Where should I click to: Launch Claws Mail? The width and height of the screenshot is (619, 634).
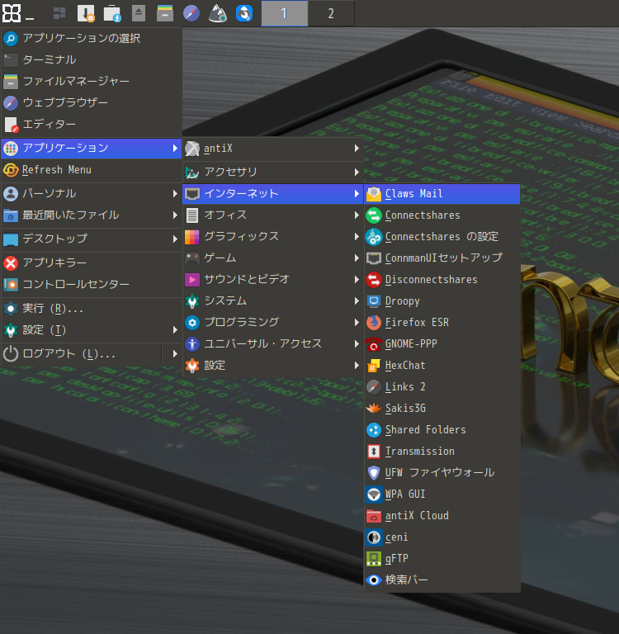click(413, 193)
